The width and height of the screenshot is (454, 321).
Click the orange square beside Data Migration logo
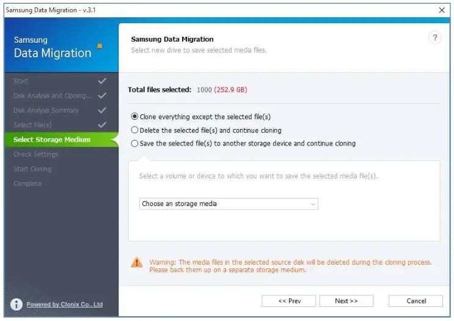click(100, 46)
